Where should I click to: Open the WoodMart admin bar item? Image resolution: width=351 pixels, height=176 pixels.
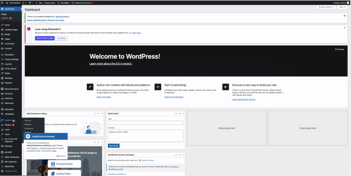pos(63,3)
